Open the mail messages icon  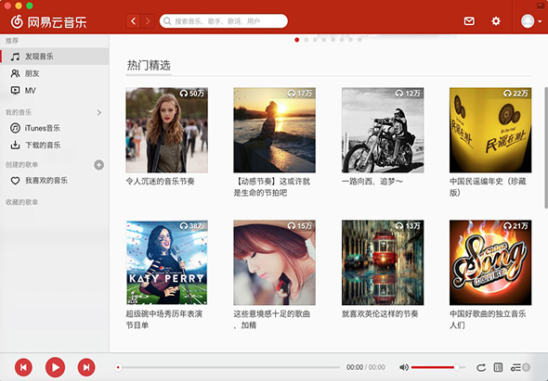(x=469, y=21)
